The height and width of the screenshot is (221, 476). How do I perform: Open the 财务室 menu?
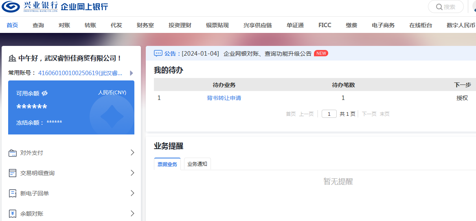(x=145, y=26)
